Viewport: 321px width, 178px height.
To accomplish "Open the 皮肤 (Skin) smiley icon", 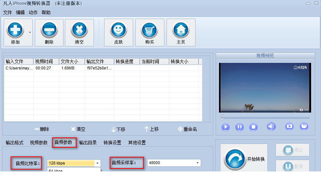I will [118, 30].
